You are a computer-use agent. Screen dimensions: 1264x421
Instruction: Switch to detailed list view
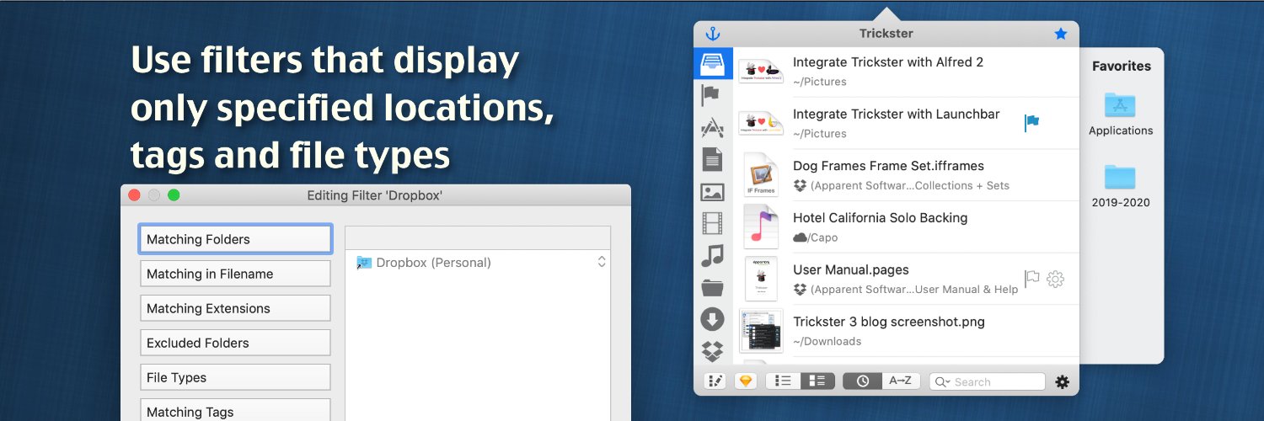tap(817, 381)
